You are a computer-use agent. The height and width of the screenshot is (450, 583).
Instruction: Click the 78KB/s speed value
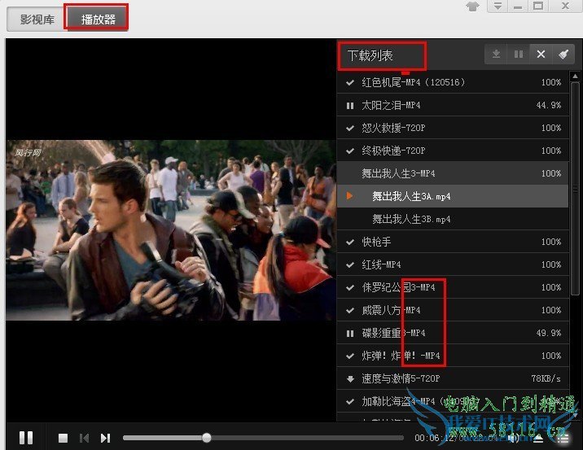click(x=546, y=378)
